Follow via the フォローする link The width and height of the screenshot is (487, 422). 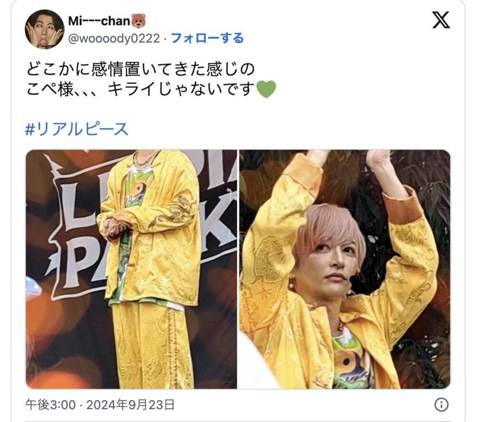click(x=207, y=38)
